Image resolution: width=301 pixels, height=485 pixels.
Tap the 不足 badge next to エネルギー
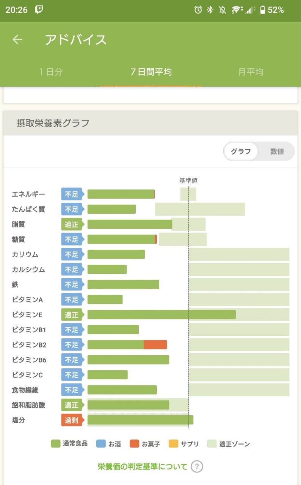coord(72,194)
